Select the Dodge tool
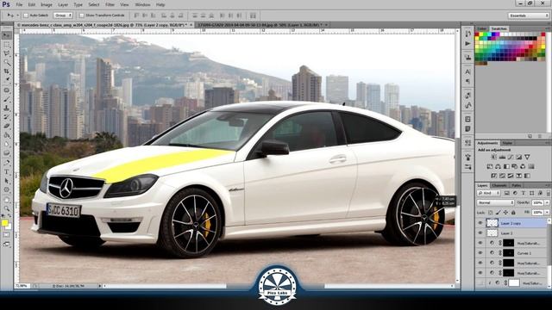 (7, 153)
